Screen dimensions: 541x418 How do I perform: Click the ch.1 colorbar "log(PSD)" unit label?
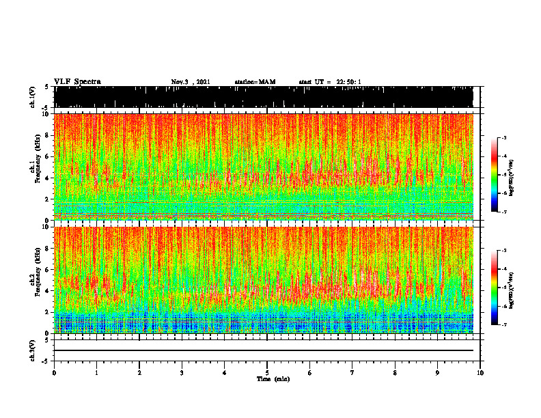tap(512, 178)
